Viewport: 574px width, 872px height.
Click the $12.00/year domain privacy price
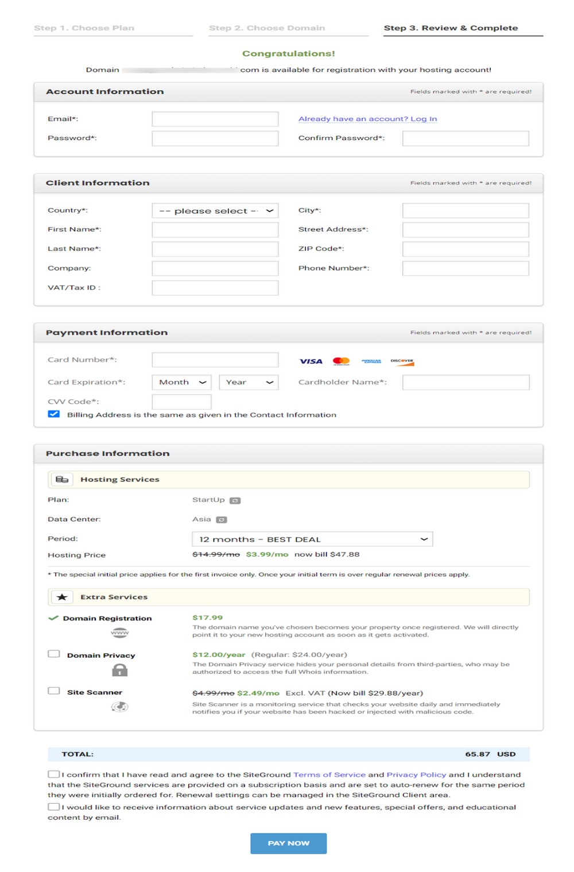click(219, 655)
